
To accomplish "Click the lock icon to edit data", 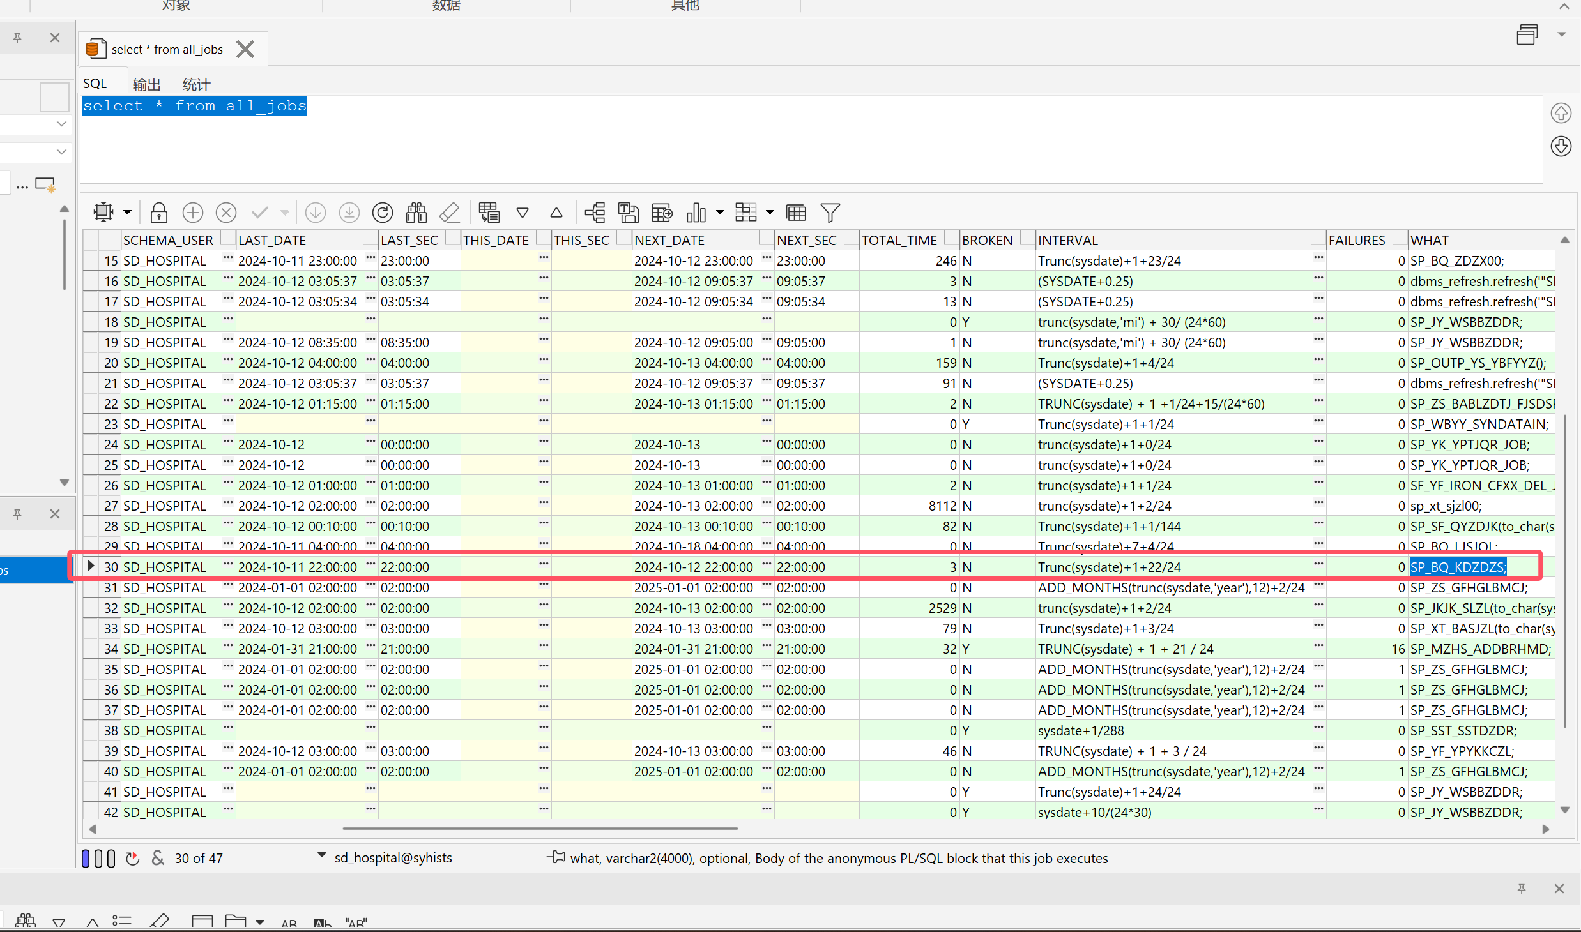I will [x=159, y=213].
